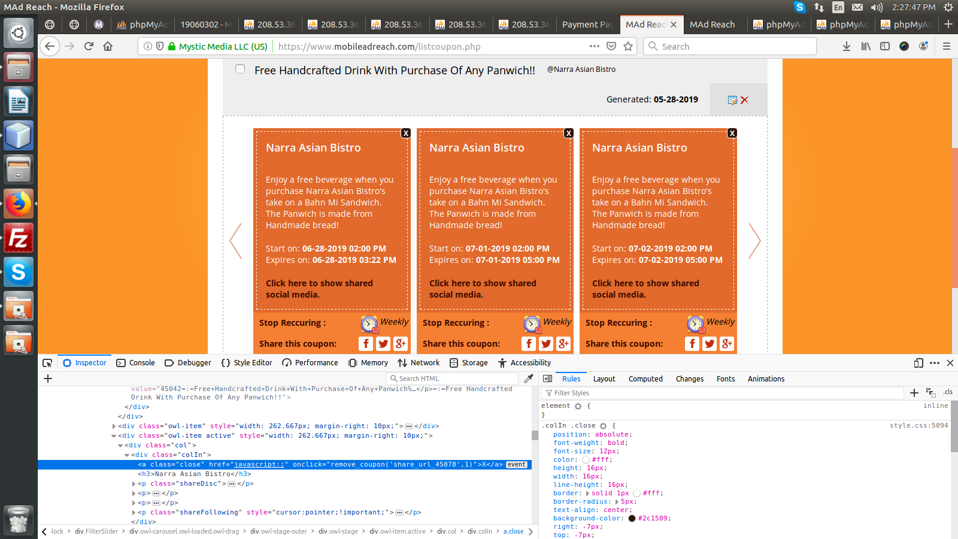Share the 06-28-2019 coupon on Google Plus

click(x=401, y=343)
